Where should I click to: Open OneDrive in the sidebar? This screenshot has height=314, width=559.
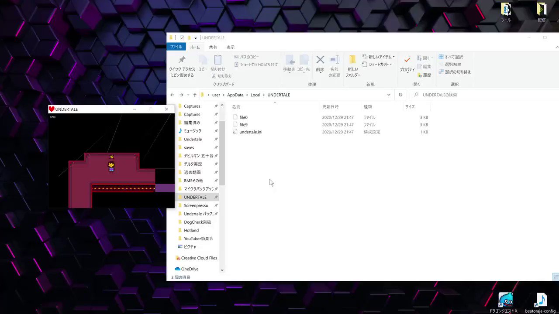(190, 269)
